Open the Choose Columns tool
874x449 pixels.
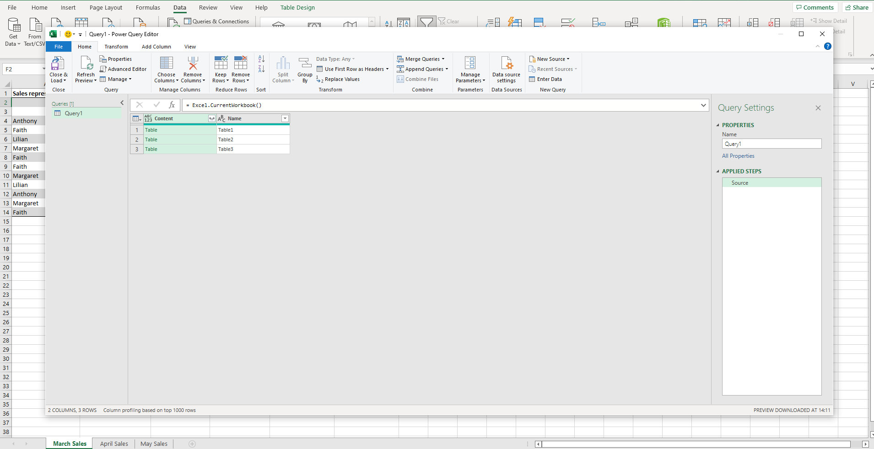(x=166, y=69)
